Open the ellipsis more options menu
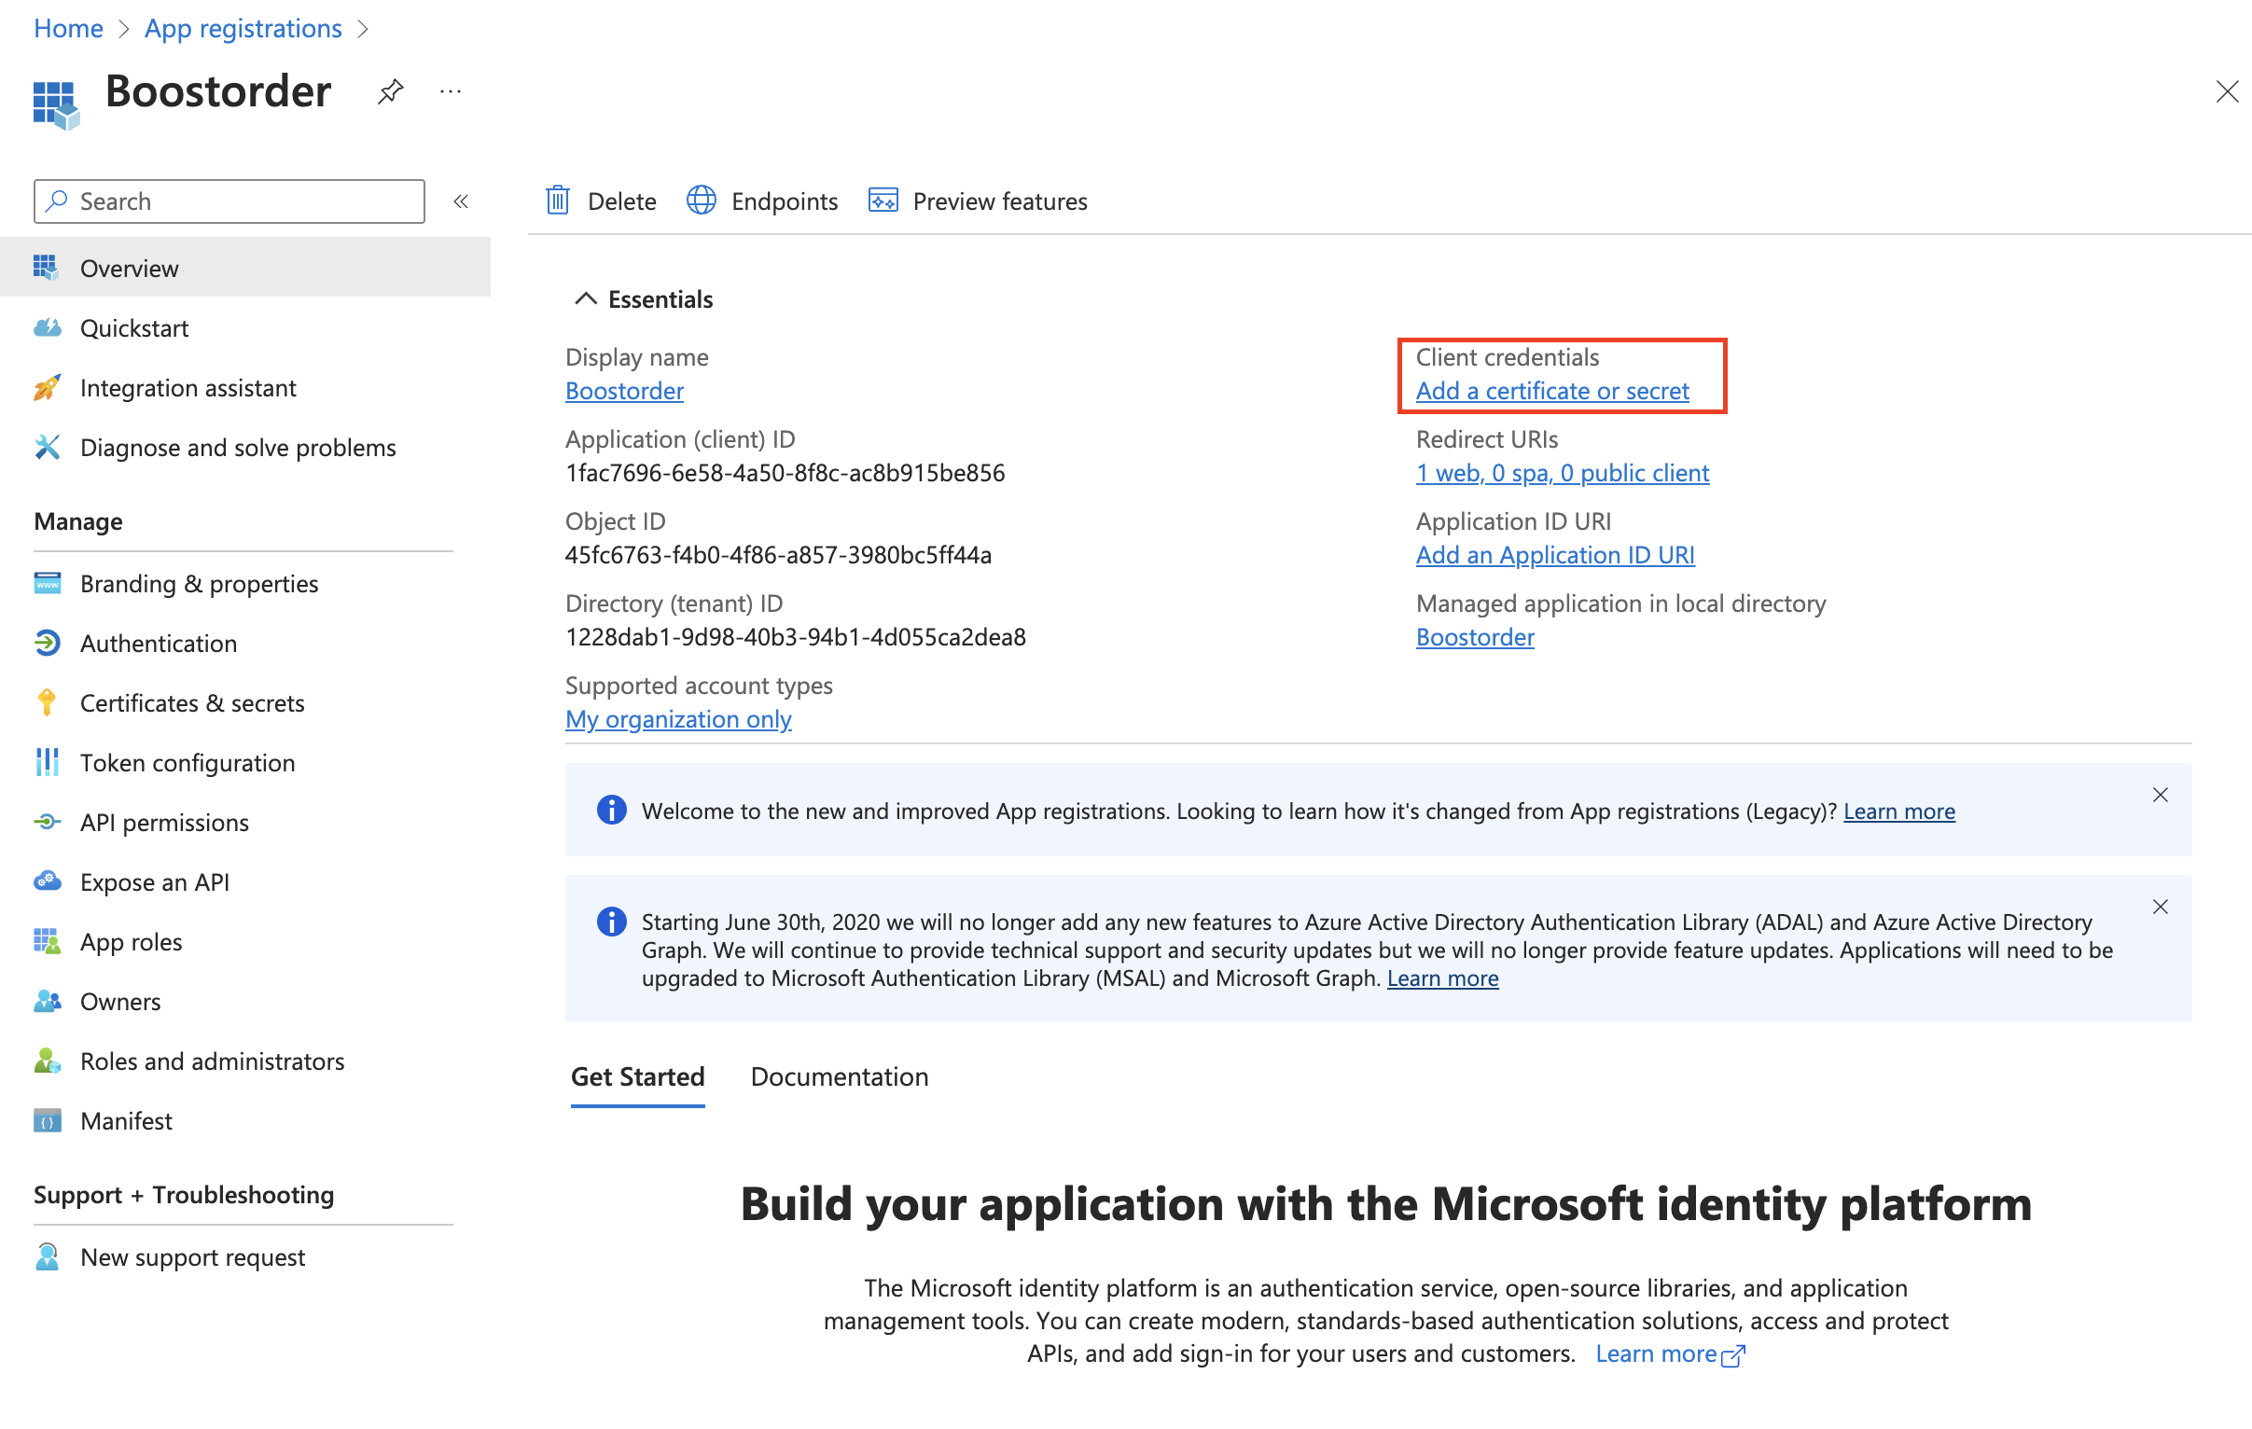2252x1429 pixels. tap(451, 91)
